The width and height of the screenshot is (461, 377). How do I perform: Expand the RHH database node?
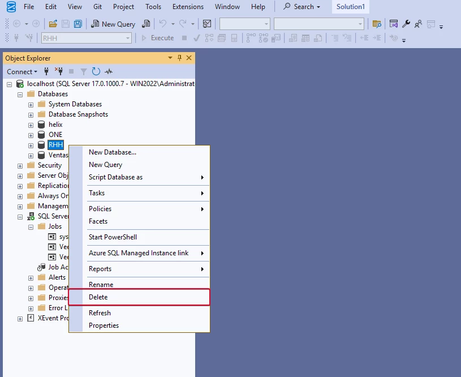[31, 145]
